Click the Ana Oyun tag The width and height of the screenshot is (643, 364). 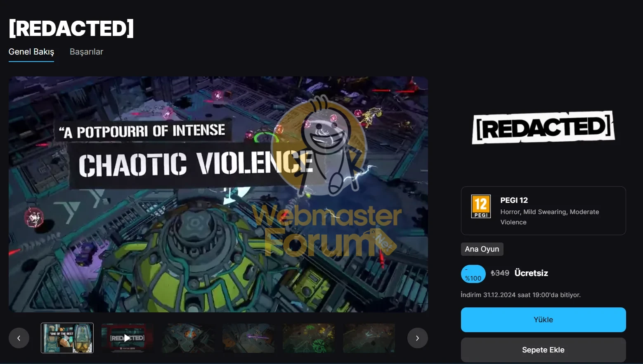(482, 249)
